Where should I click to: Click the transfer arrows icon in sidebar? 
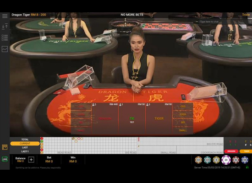(5, 26)
